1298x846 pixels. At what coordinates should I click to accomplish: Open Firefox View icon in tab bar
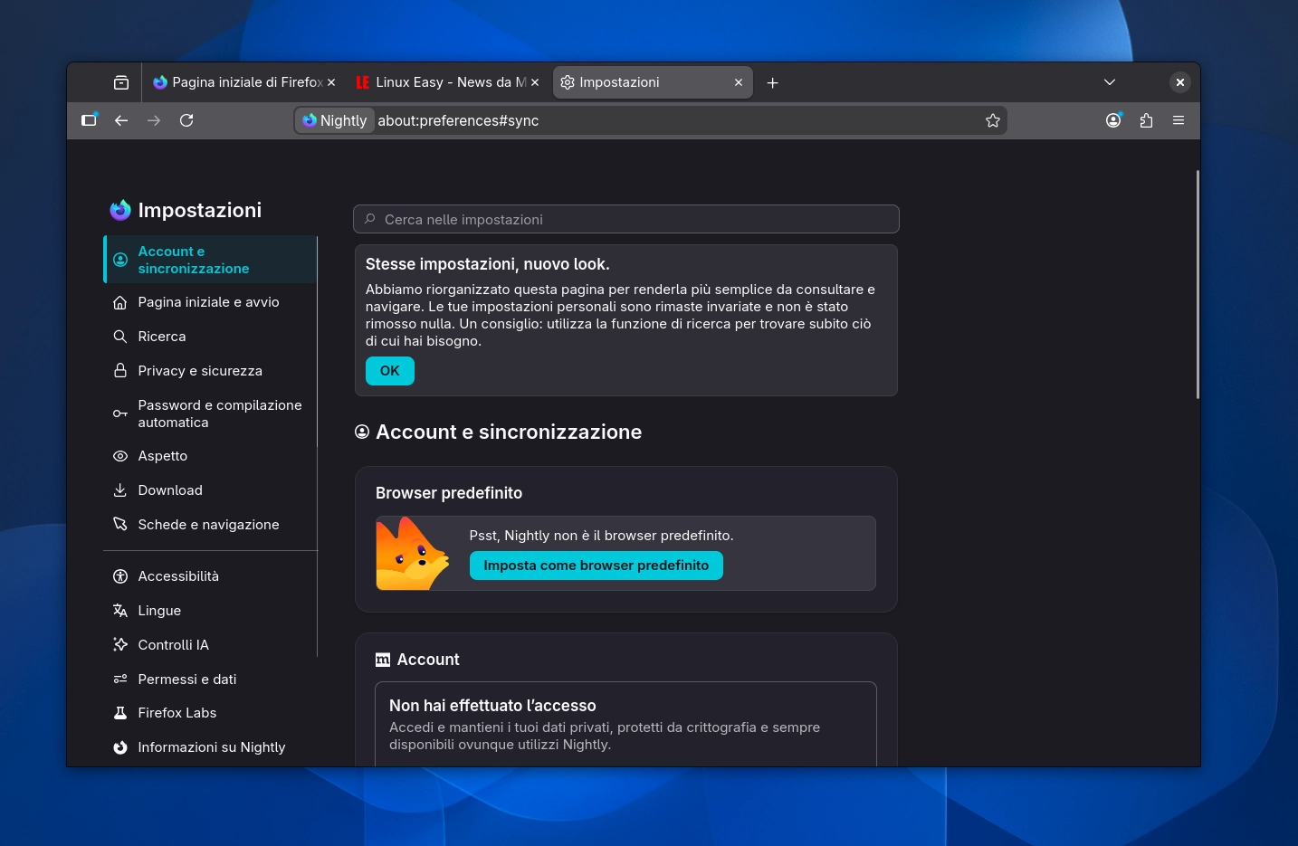coord(121,82)
